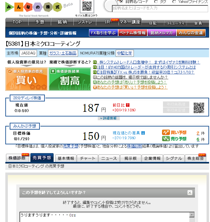Click the comment box scrollbar up arrow
210x222 pixels.
[192, 215]
